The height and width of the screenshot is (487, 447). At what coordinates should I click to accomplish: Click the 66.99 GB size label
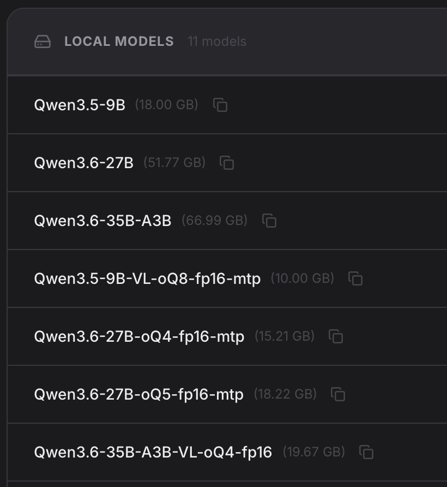[215, 221]
